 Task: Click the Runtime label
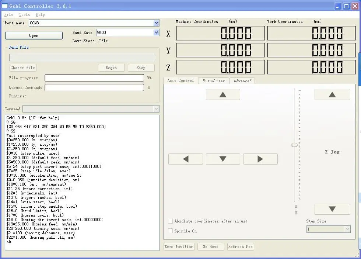coord(18,96)
